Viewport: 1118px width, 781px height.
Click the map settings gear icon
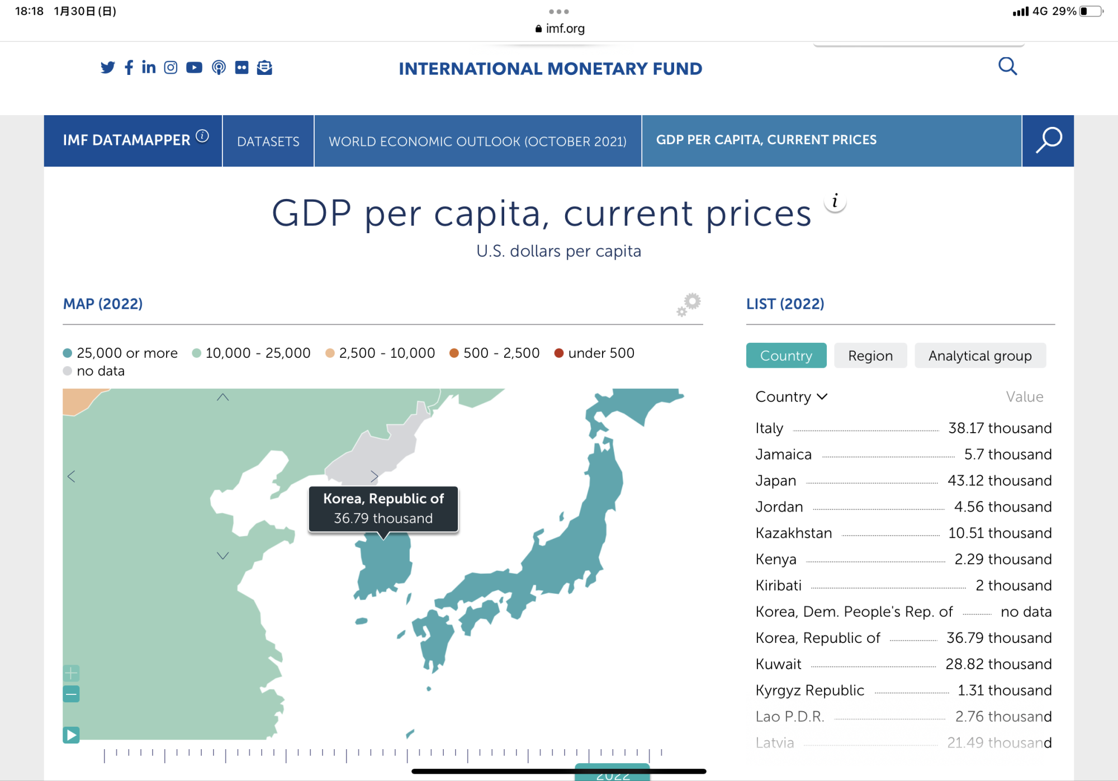click(x=689, y=304)
